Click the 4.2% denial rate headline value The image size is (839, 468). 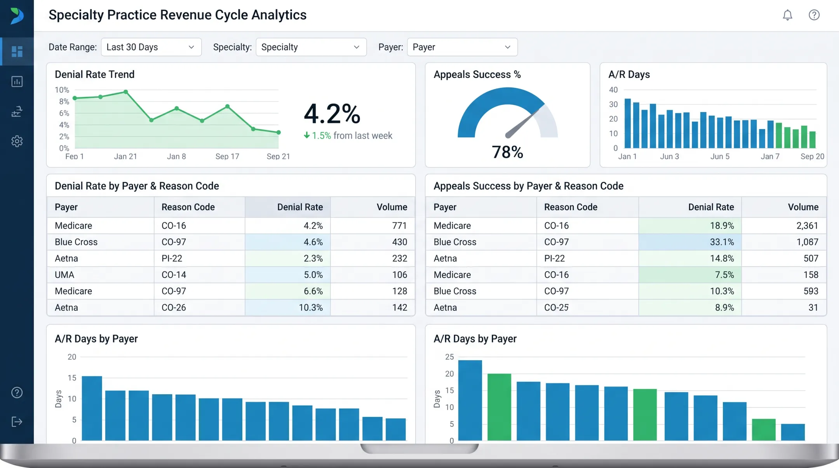(332, 114)
